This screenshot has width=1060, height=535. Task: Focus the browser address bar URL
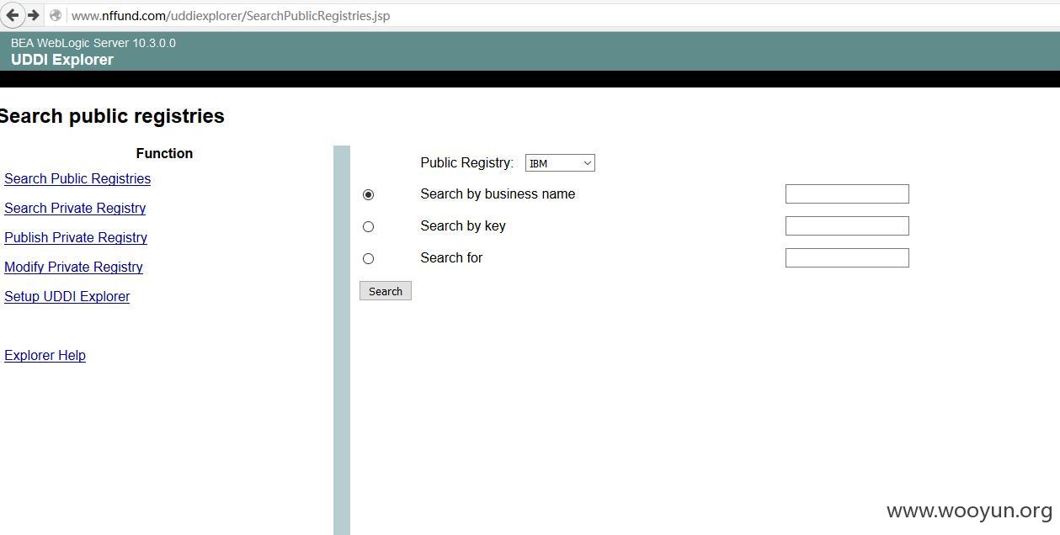(231, 16)
